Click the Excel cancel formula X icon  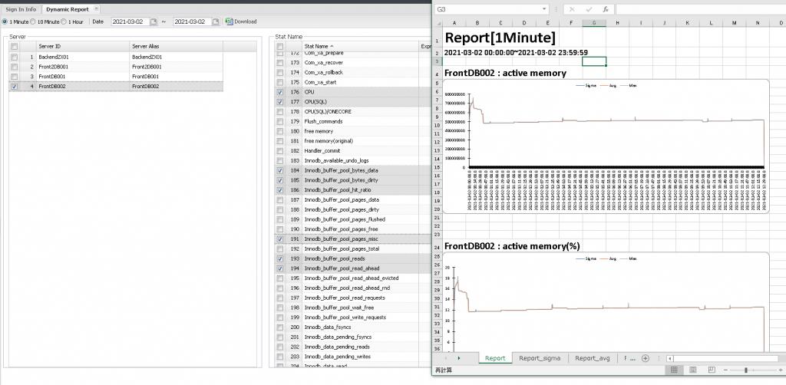(572, 9)
